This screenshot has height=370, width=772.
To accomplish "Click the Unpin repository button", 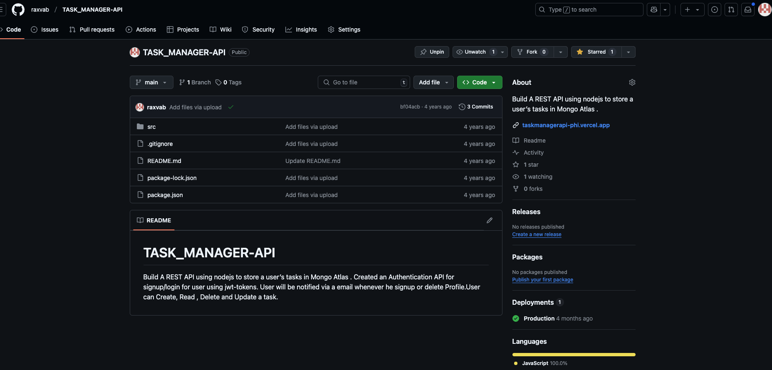I will click(x=432, y=52).
